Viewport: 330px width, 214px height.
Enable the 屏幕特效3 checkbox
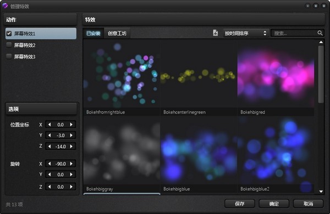pos(9,57)
